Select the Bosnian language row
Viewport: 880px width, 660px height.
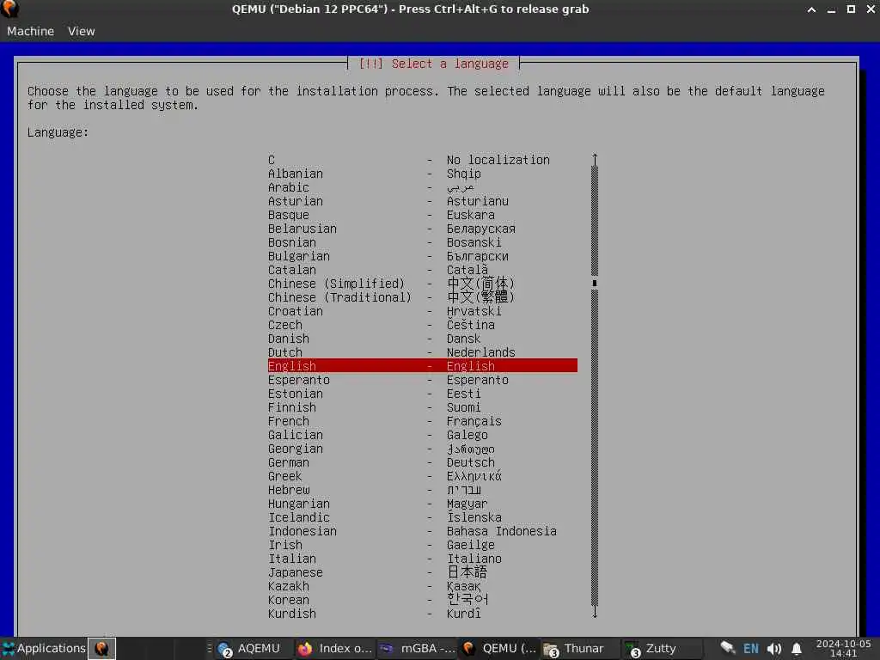tap(423, 242)
